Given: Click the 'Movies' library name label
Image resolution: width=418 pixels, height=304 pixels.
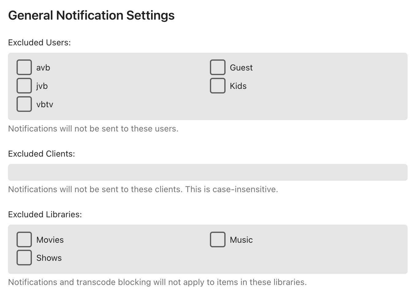Looking at the screenshot, I should pos(50,240).
